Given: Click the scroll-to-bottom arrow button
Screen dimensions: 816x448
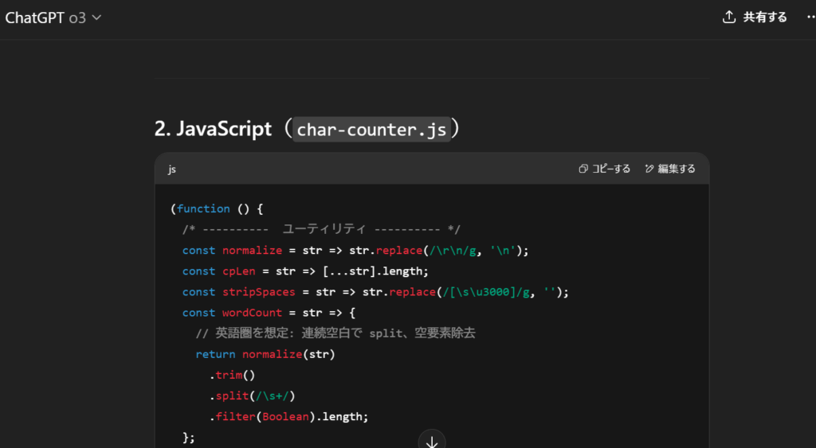Looking at the screenshot, I should [x=432, y=442].
